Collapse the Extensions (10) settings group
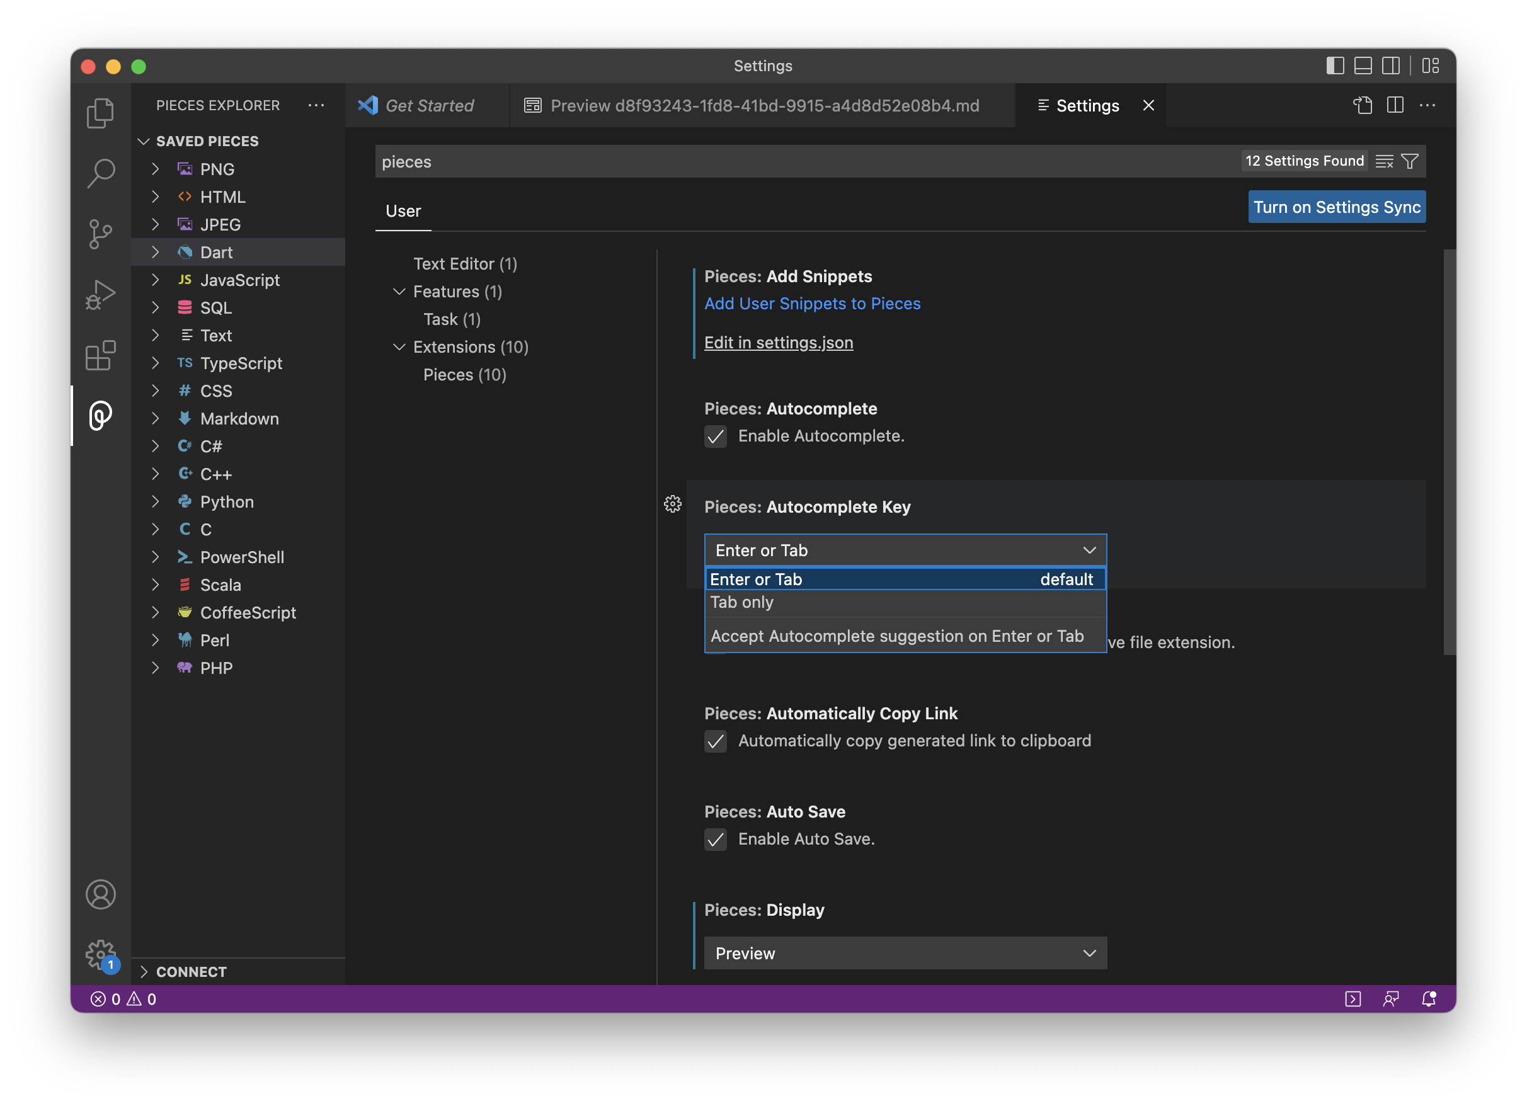This screenshot has width=1527, height=1106. pyautogui.click(x=399, y=346)
